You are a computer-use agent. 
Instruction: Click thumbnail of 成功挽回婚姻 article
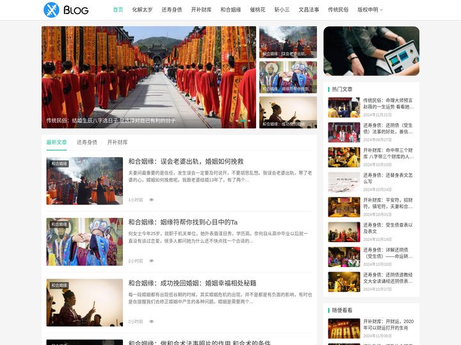point(85,302)
